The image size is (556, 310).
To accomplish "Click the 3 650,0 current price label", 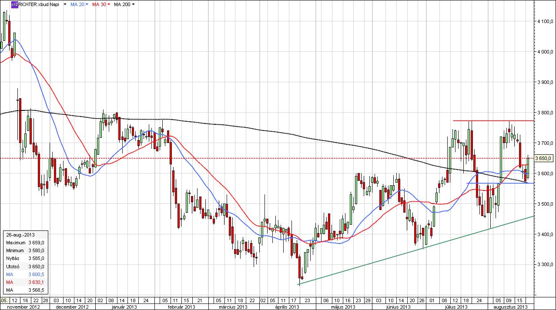I will tap(544, 158).
